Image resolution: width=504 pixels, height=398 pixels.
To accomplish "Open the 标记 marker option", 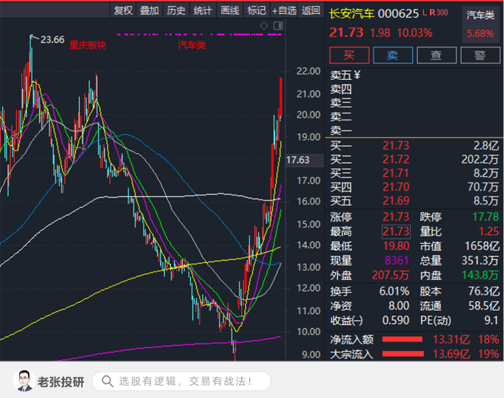I will (257, 10).
